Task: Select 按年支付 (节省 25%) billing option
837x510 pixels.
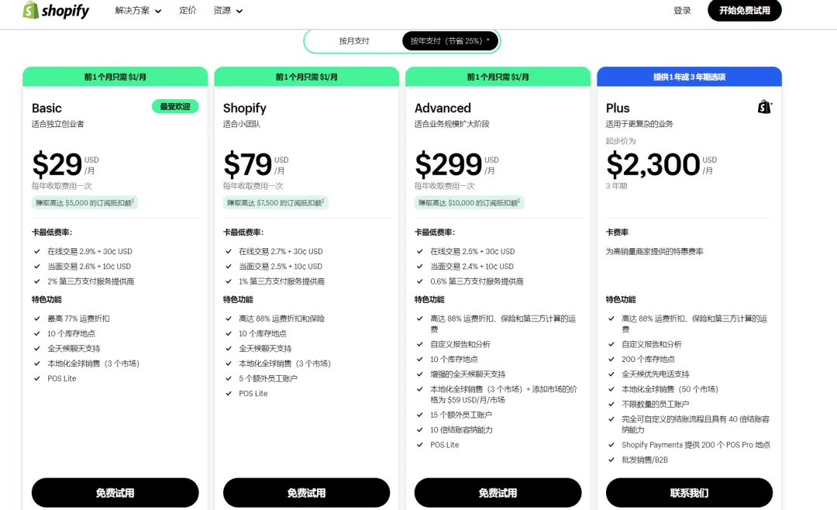Action: point(449,41)
